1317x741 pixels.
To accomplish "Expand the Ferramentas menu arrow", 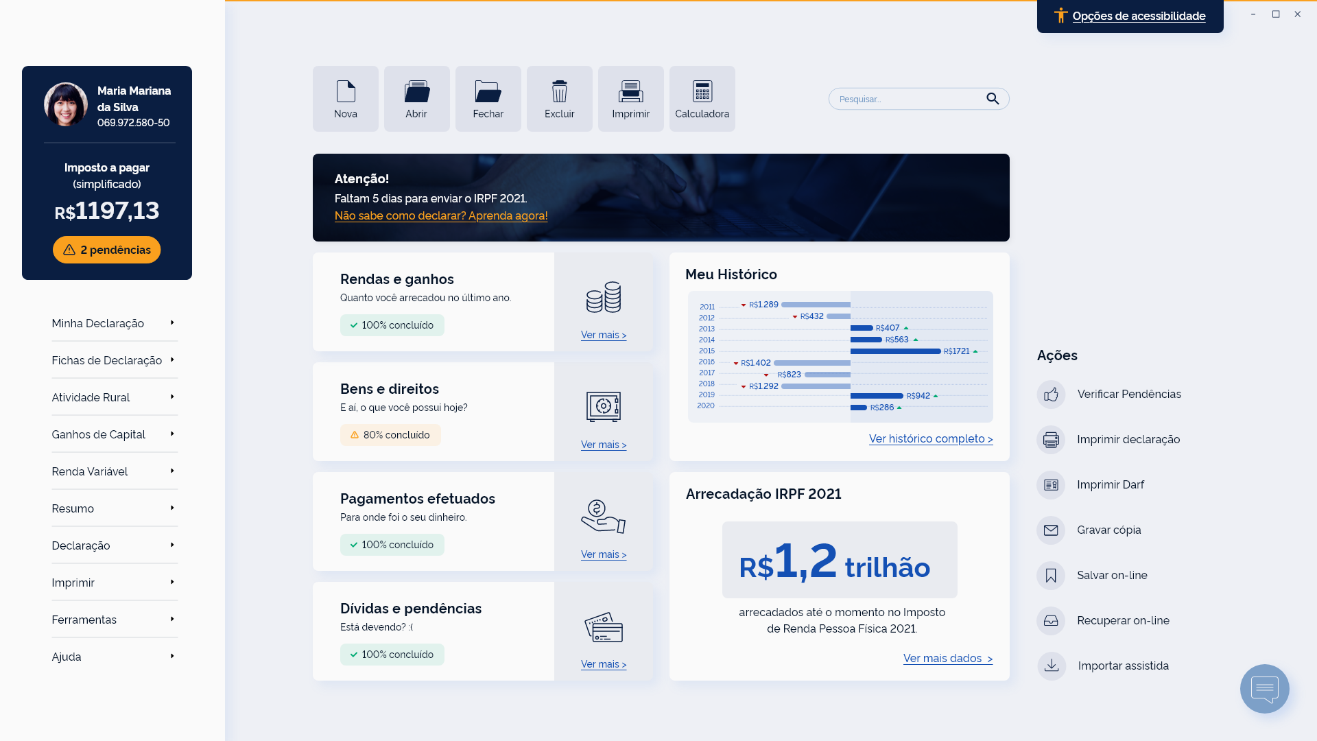I will pos(172,620).
